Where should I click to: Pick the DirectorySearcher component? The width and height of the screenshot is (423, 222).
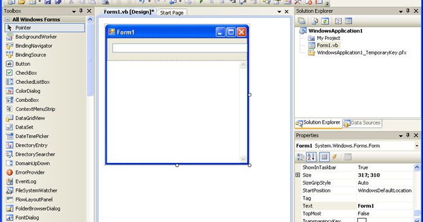click(x=45, y=154)
